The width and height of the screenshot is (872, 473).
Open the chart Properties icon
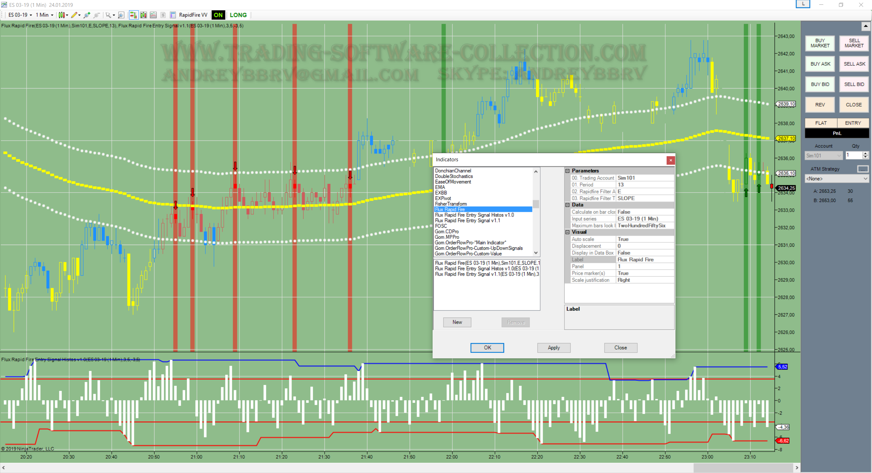[173, 15]
